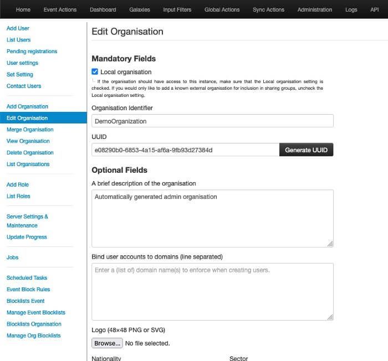Grab the description textarea resize handle
The width and height of the screenshot is (388, 361).
tap(330, 243)
